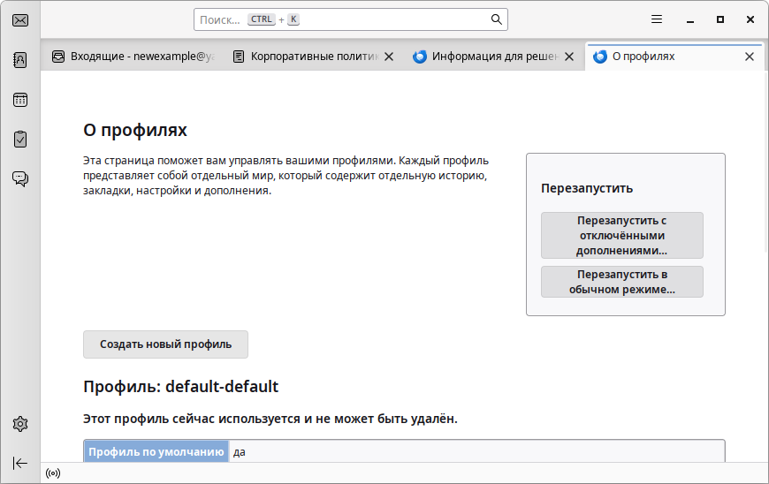Close the О профилях tab

[750, 57]
